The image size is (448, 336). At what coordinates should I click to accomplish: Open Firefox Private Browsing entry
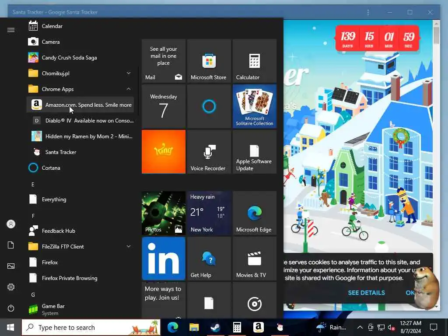coord(80,278)
